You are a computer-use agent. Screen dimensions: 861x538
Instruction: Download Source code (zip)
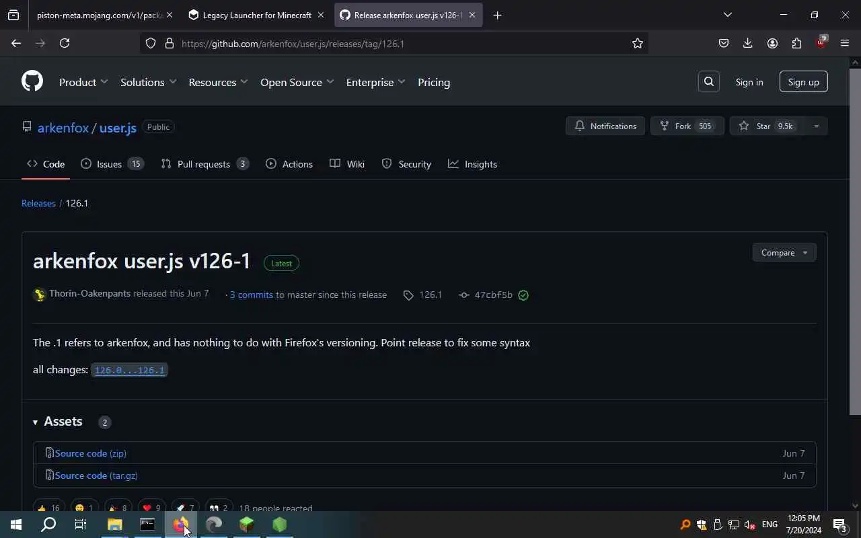(x=91, y=453)
